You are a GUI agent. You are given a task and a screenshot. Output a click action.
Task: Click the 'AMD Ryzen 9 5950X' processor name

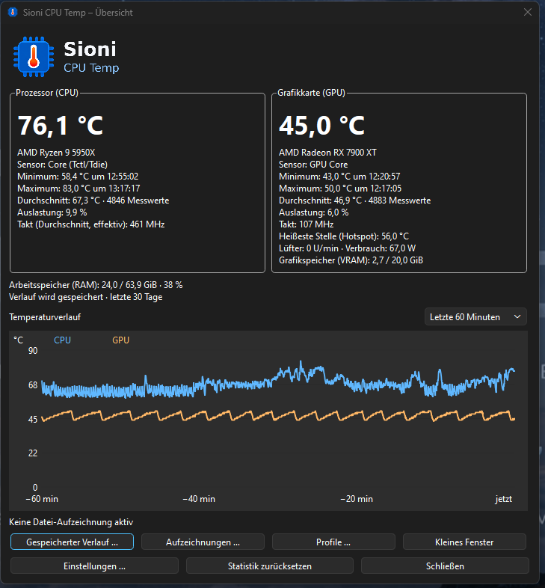tap(56, 153)
